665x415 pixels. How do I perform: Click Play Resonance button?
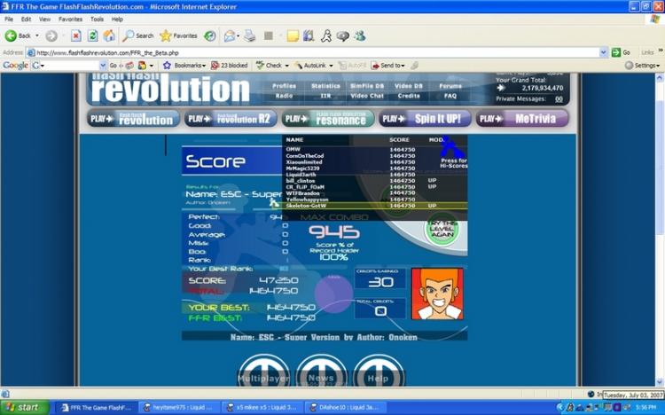point(328,119)
